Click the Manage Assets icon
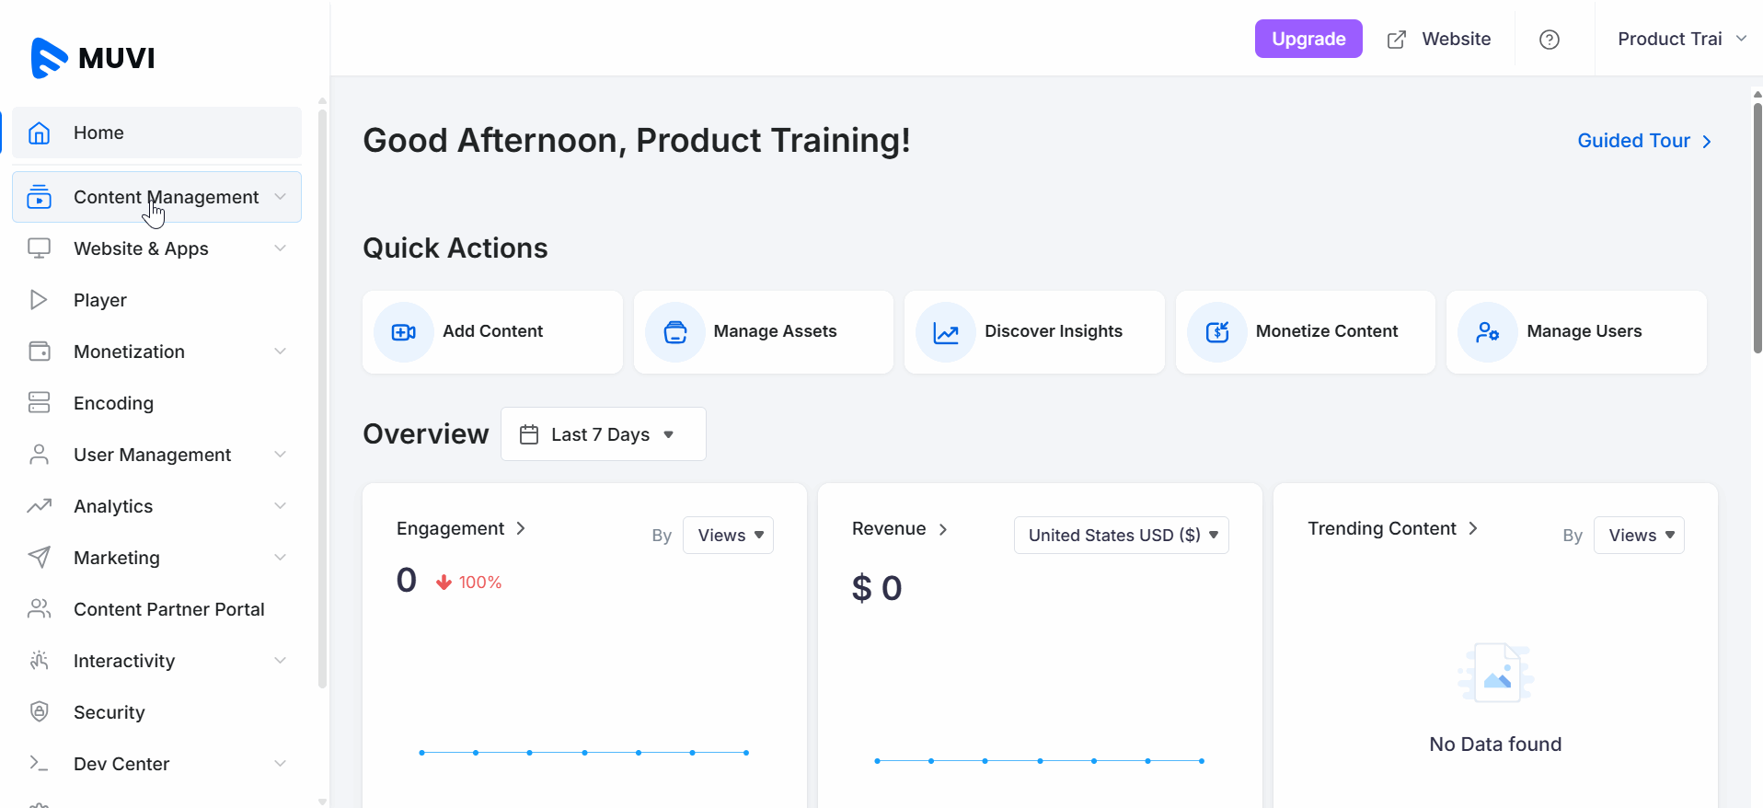Screen dimensions: 1763x808 point(674,332)
